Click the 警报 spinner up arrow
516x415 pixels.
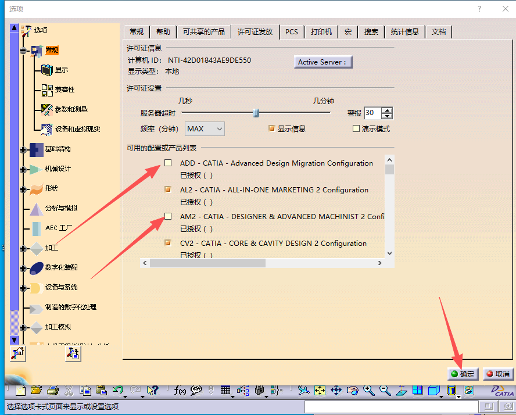click(x=387, y=110)
